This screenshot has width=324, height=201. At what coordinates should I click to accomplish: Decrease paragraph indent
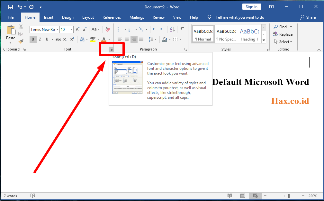[x=155, y=29]
